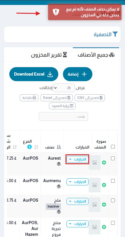Click the WordPress icon under Aurest

[x=59, y=164]
